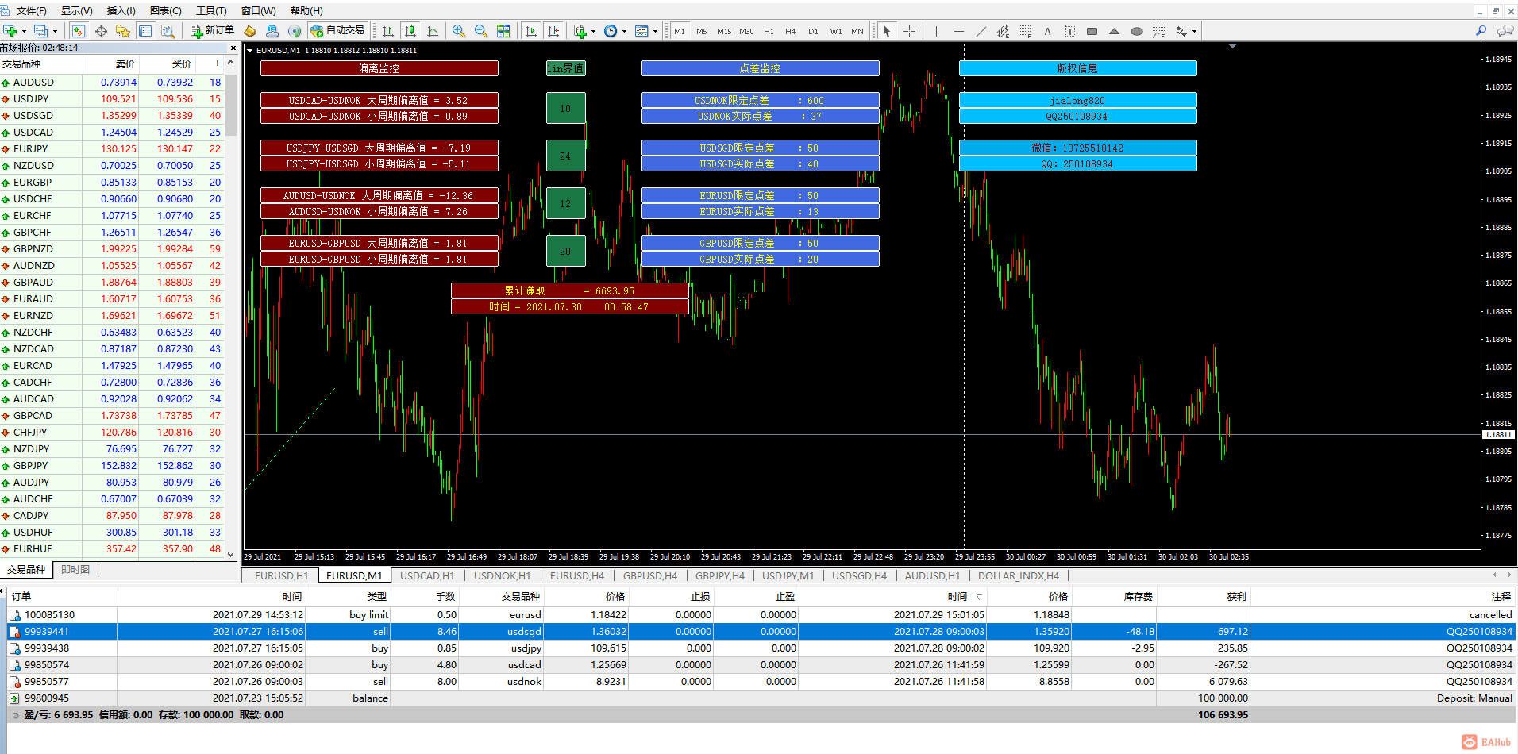Expand the arrows objects dropdown arrow
Image resolution: width=1518 pixels, height=754 pixels.
click(1194, 32)
